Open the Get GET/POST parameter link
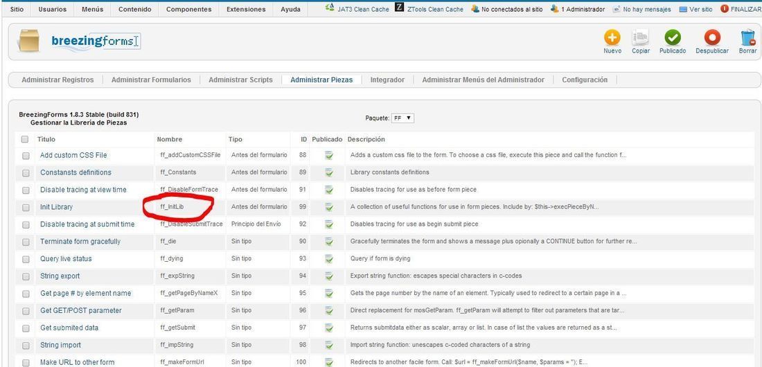 pos(80,311)
